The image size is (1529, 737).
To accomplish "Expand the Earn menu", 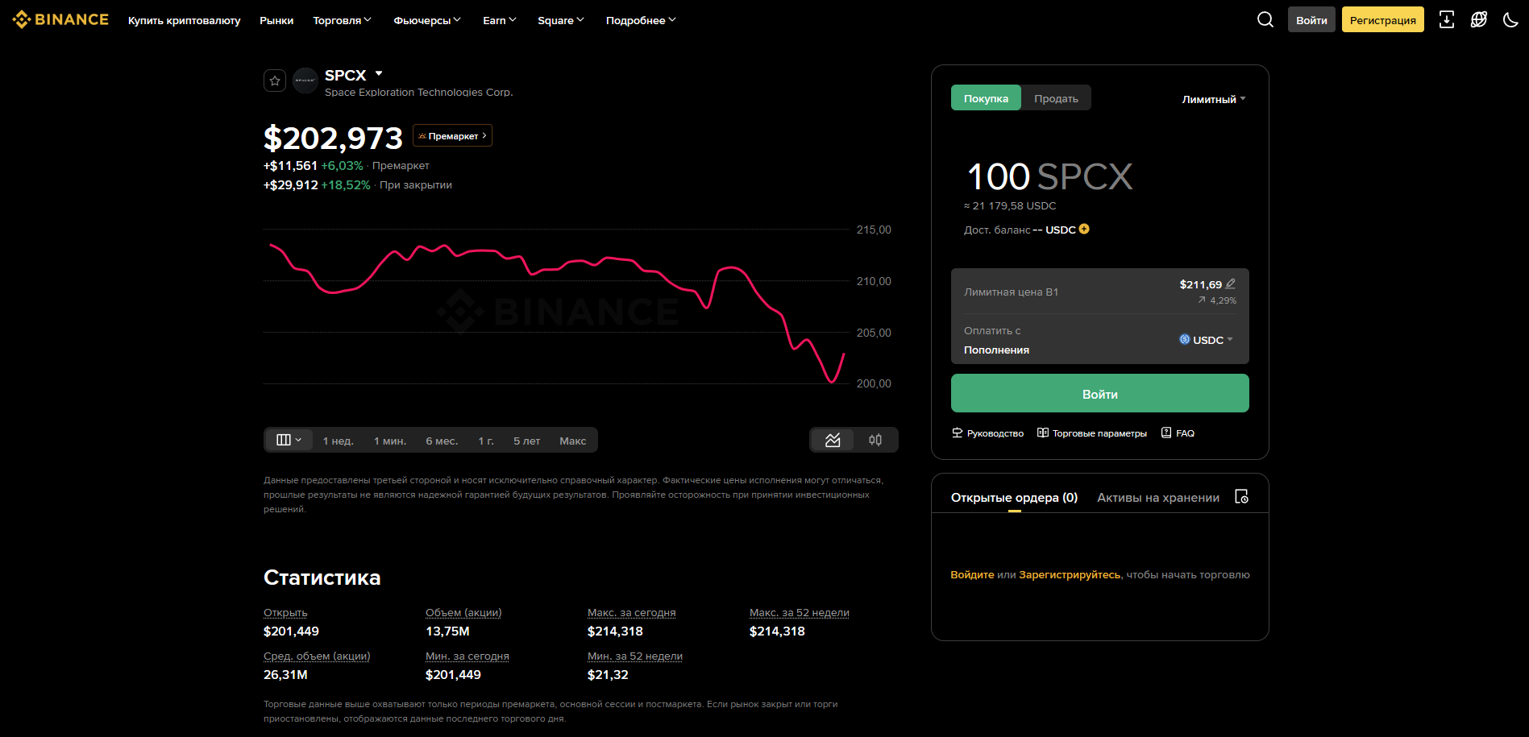I will (x=500, y=20).
